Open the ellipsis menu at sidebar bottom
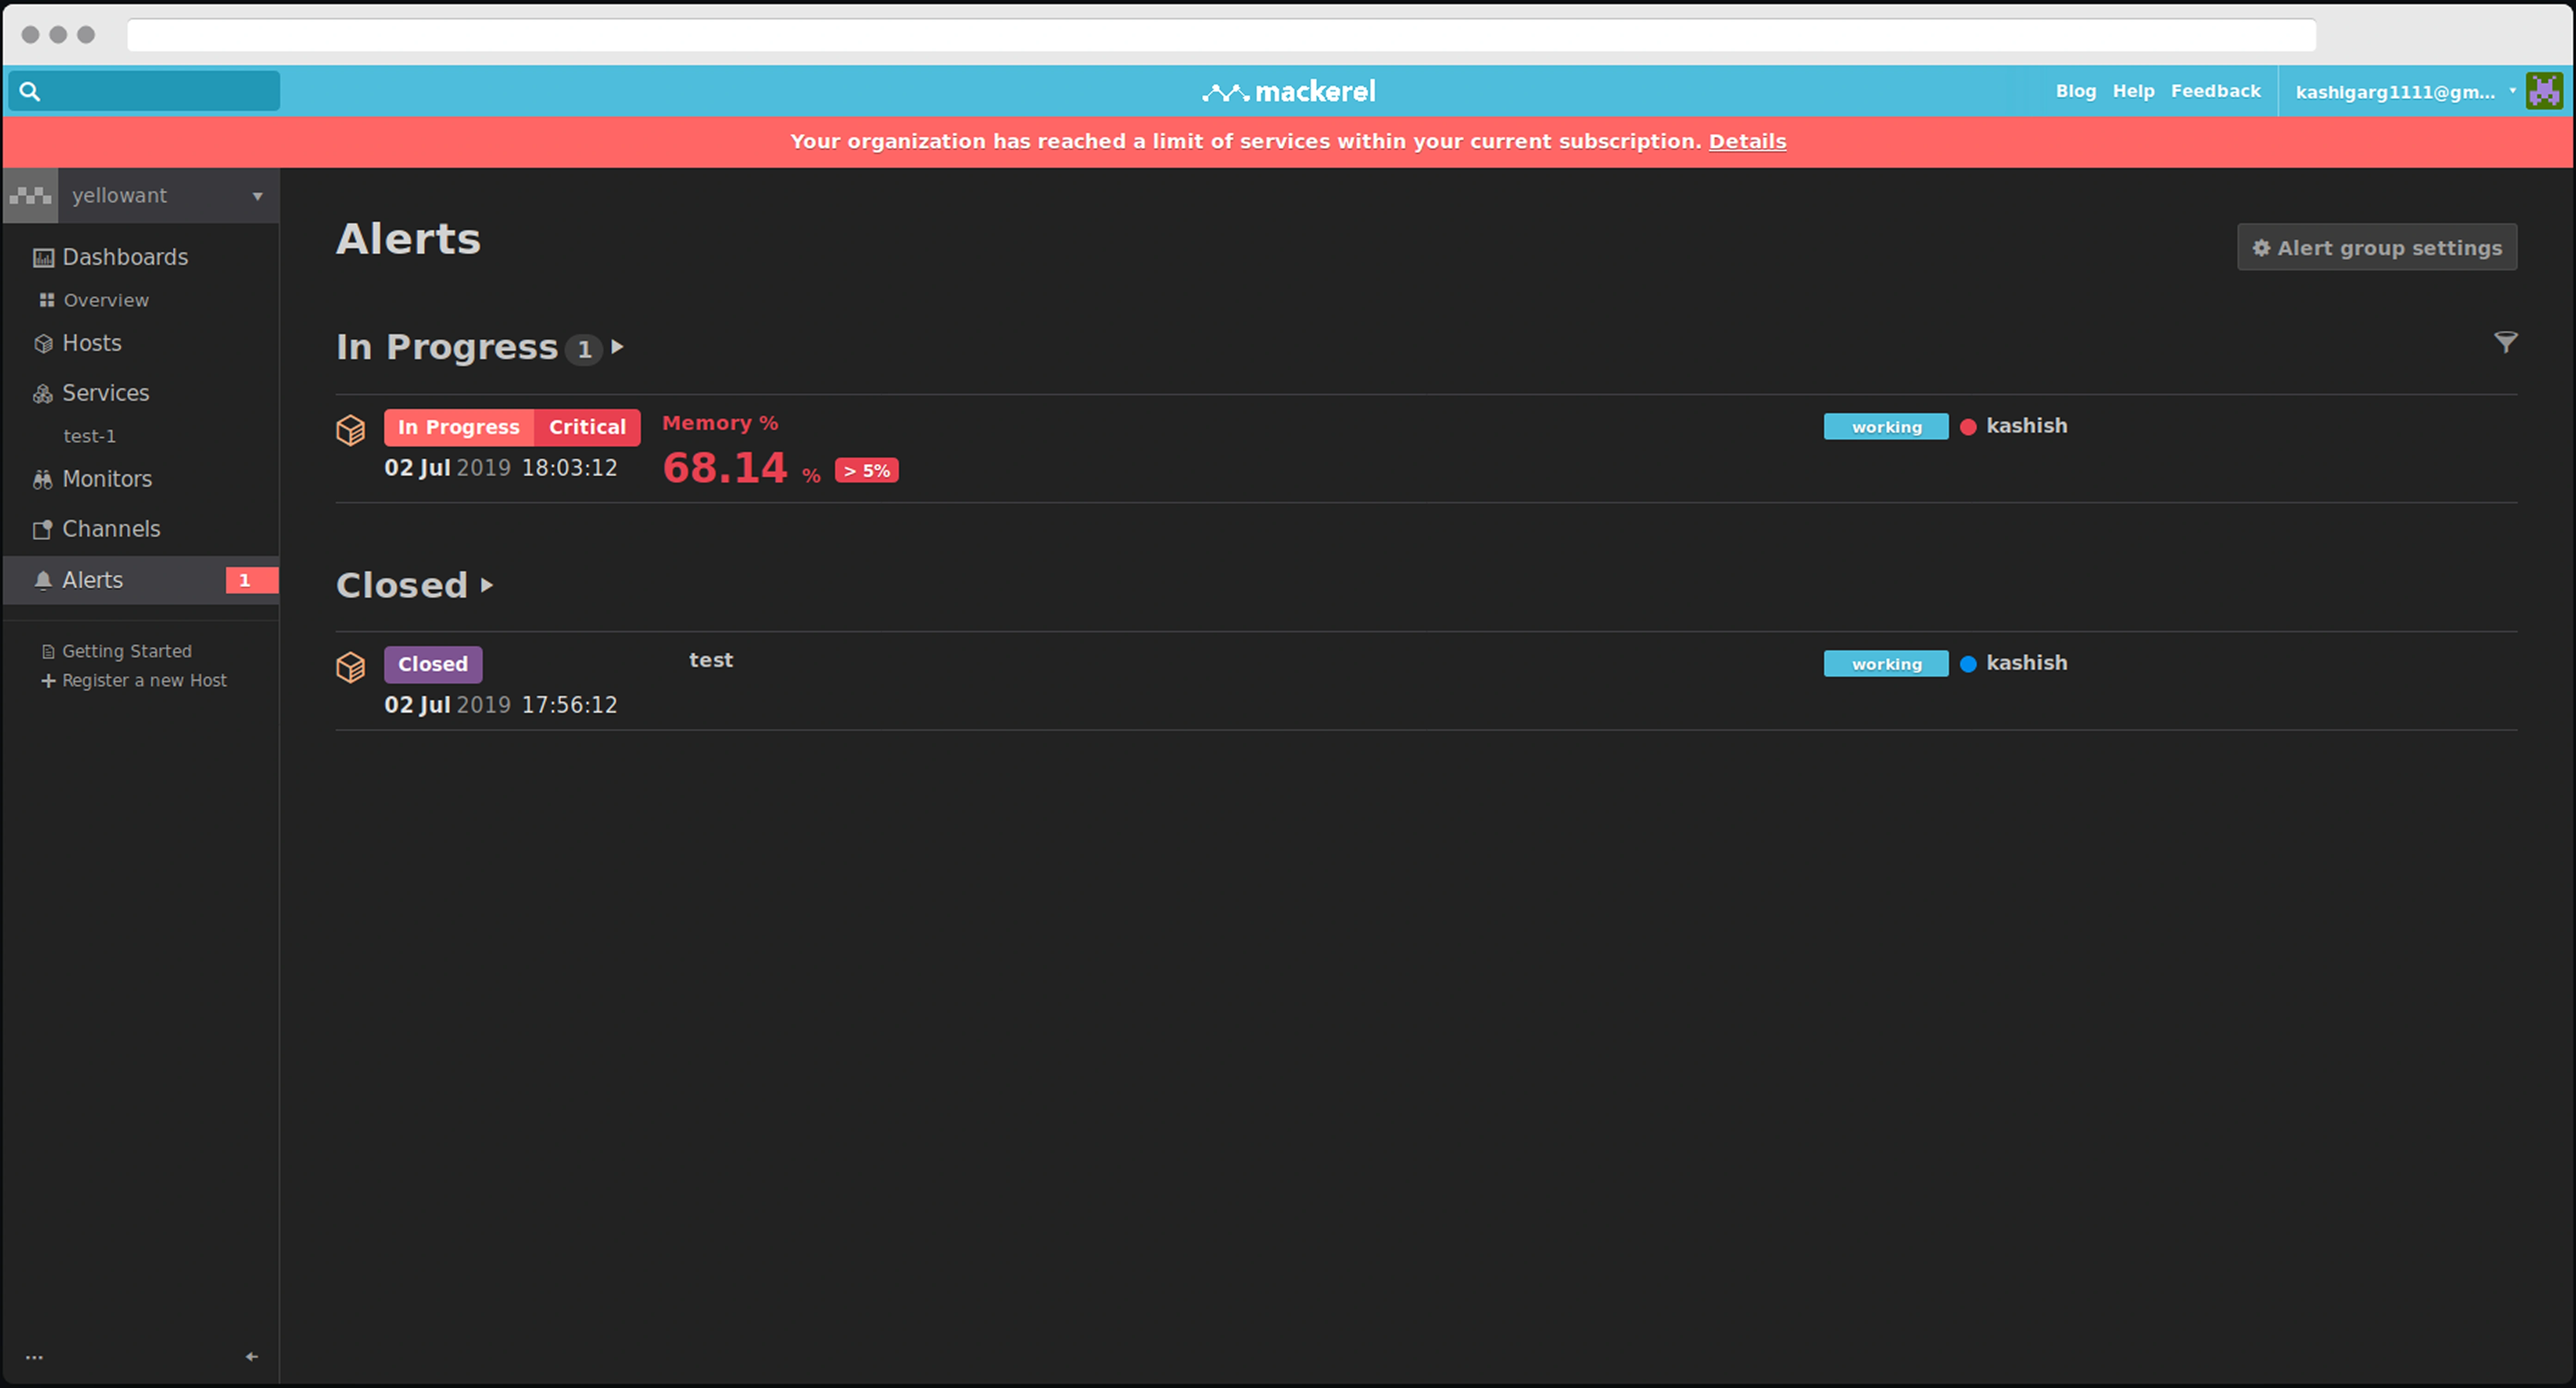The width and height of the screenshot is (2576, 1388). pos(35,1357)
